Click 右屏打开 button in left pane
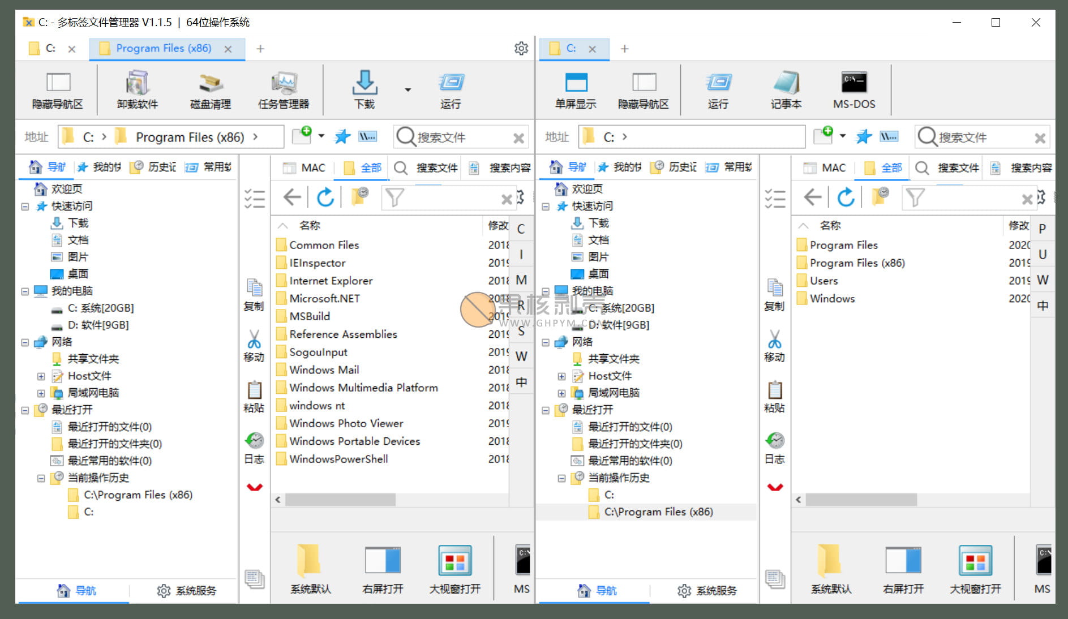Image resolution: width=1068 pixels, height=619 pixels. click(x=383, y=569)
